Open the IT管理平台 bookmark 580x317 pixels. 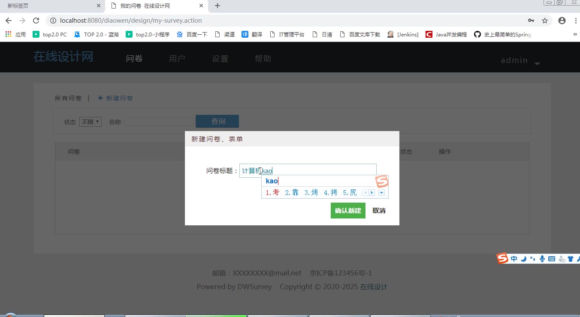click(287, 34)
